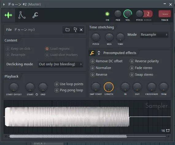
Task: Open the envelope/instrument settings tab
Action: (22, 15)
